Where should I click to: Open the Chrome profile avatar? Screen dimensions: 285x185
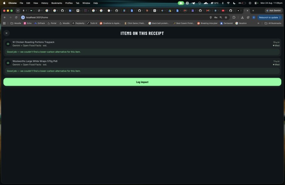(x=254, y=17)
